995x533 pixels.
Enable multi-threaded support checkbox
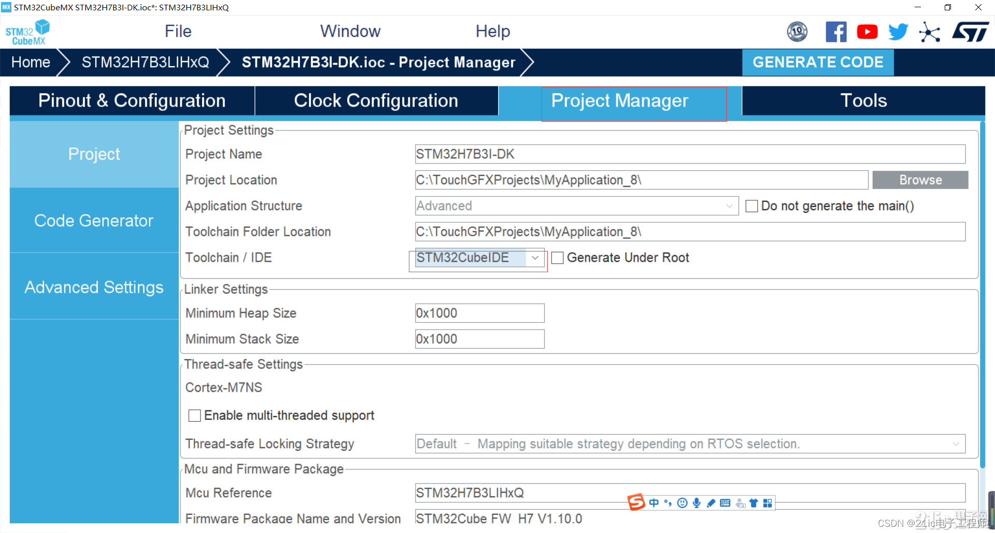click(194, 416)
